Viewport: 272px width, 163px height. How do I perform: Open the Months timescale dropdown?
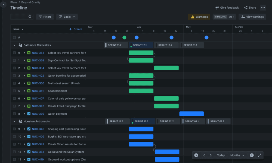point(237,155)
